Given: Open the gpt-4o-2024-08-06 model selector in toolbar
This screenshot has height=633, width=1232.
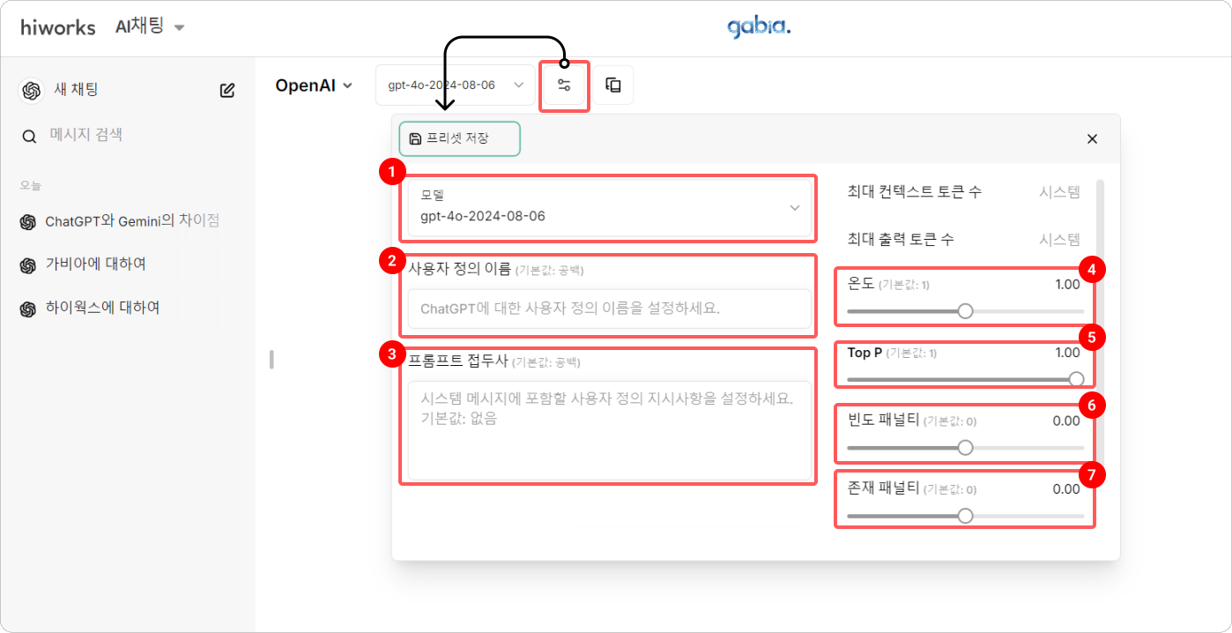Looking at the screenshot, I should click(454, 86).
